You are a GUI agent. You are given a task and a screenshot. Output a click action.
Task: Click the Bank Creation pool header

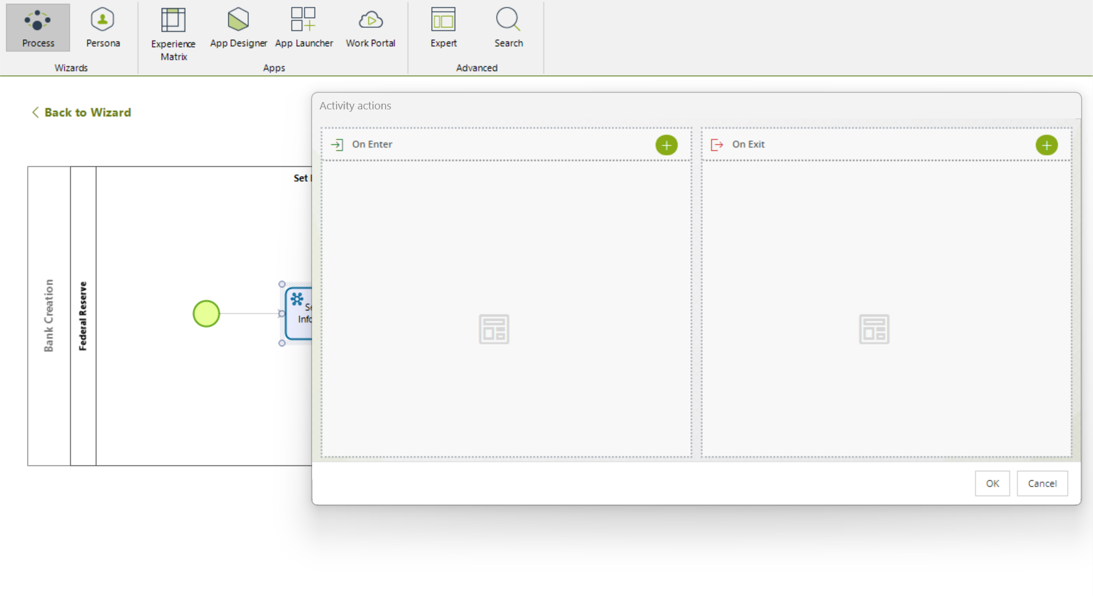click(49, 316)
